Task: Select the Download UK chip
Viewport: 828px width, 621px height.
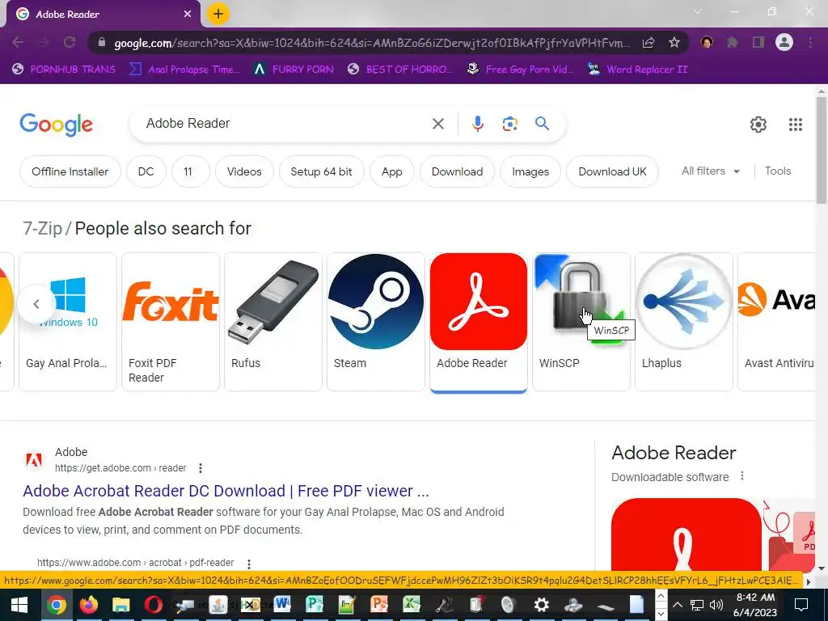Action: (612, 171)
